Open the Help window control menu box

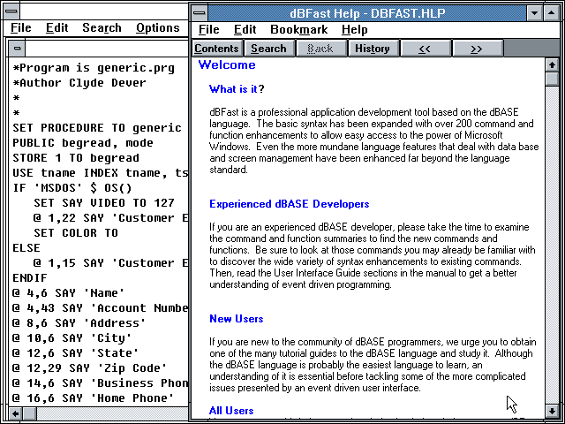[200, 13]
